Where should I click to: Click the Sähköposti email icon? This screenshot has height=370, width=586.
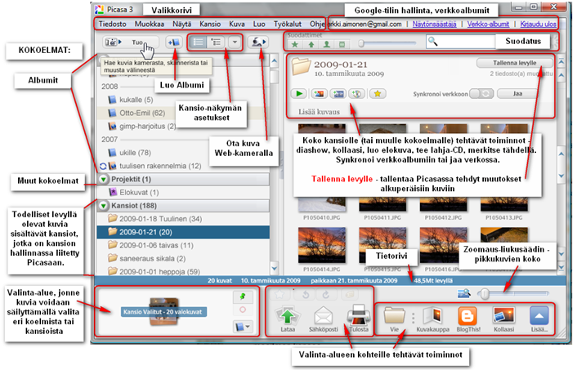pos(324,318)
